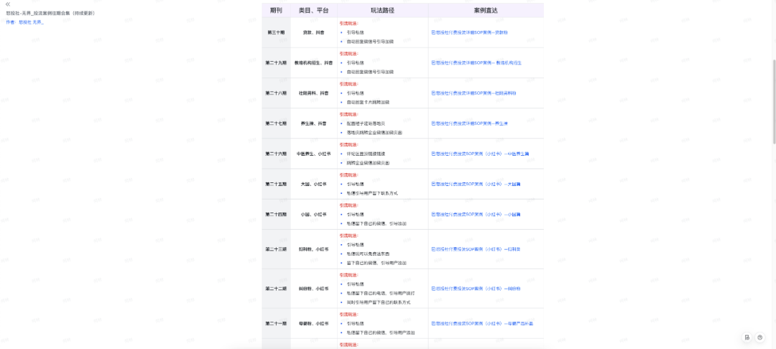Open the 第三十期 SOP案例 贷款粉 link
Screen dimensions: 776x349
click(470, 32)
